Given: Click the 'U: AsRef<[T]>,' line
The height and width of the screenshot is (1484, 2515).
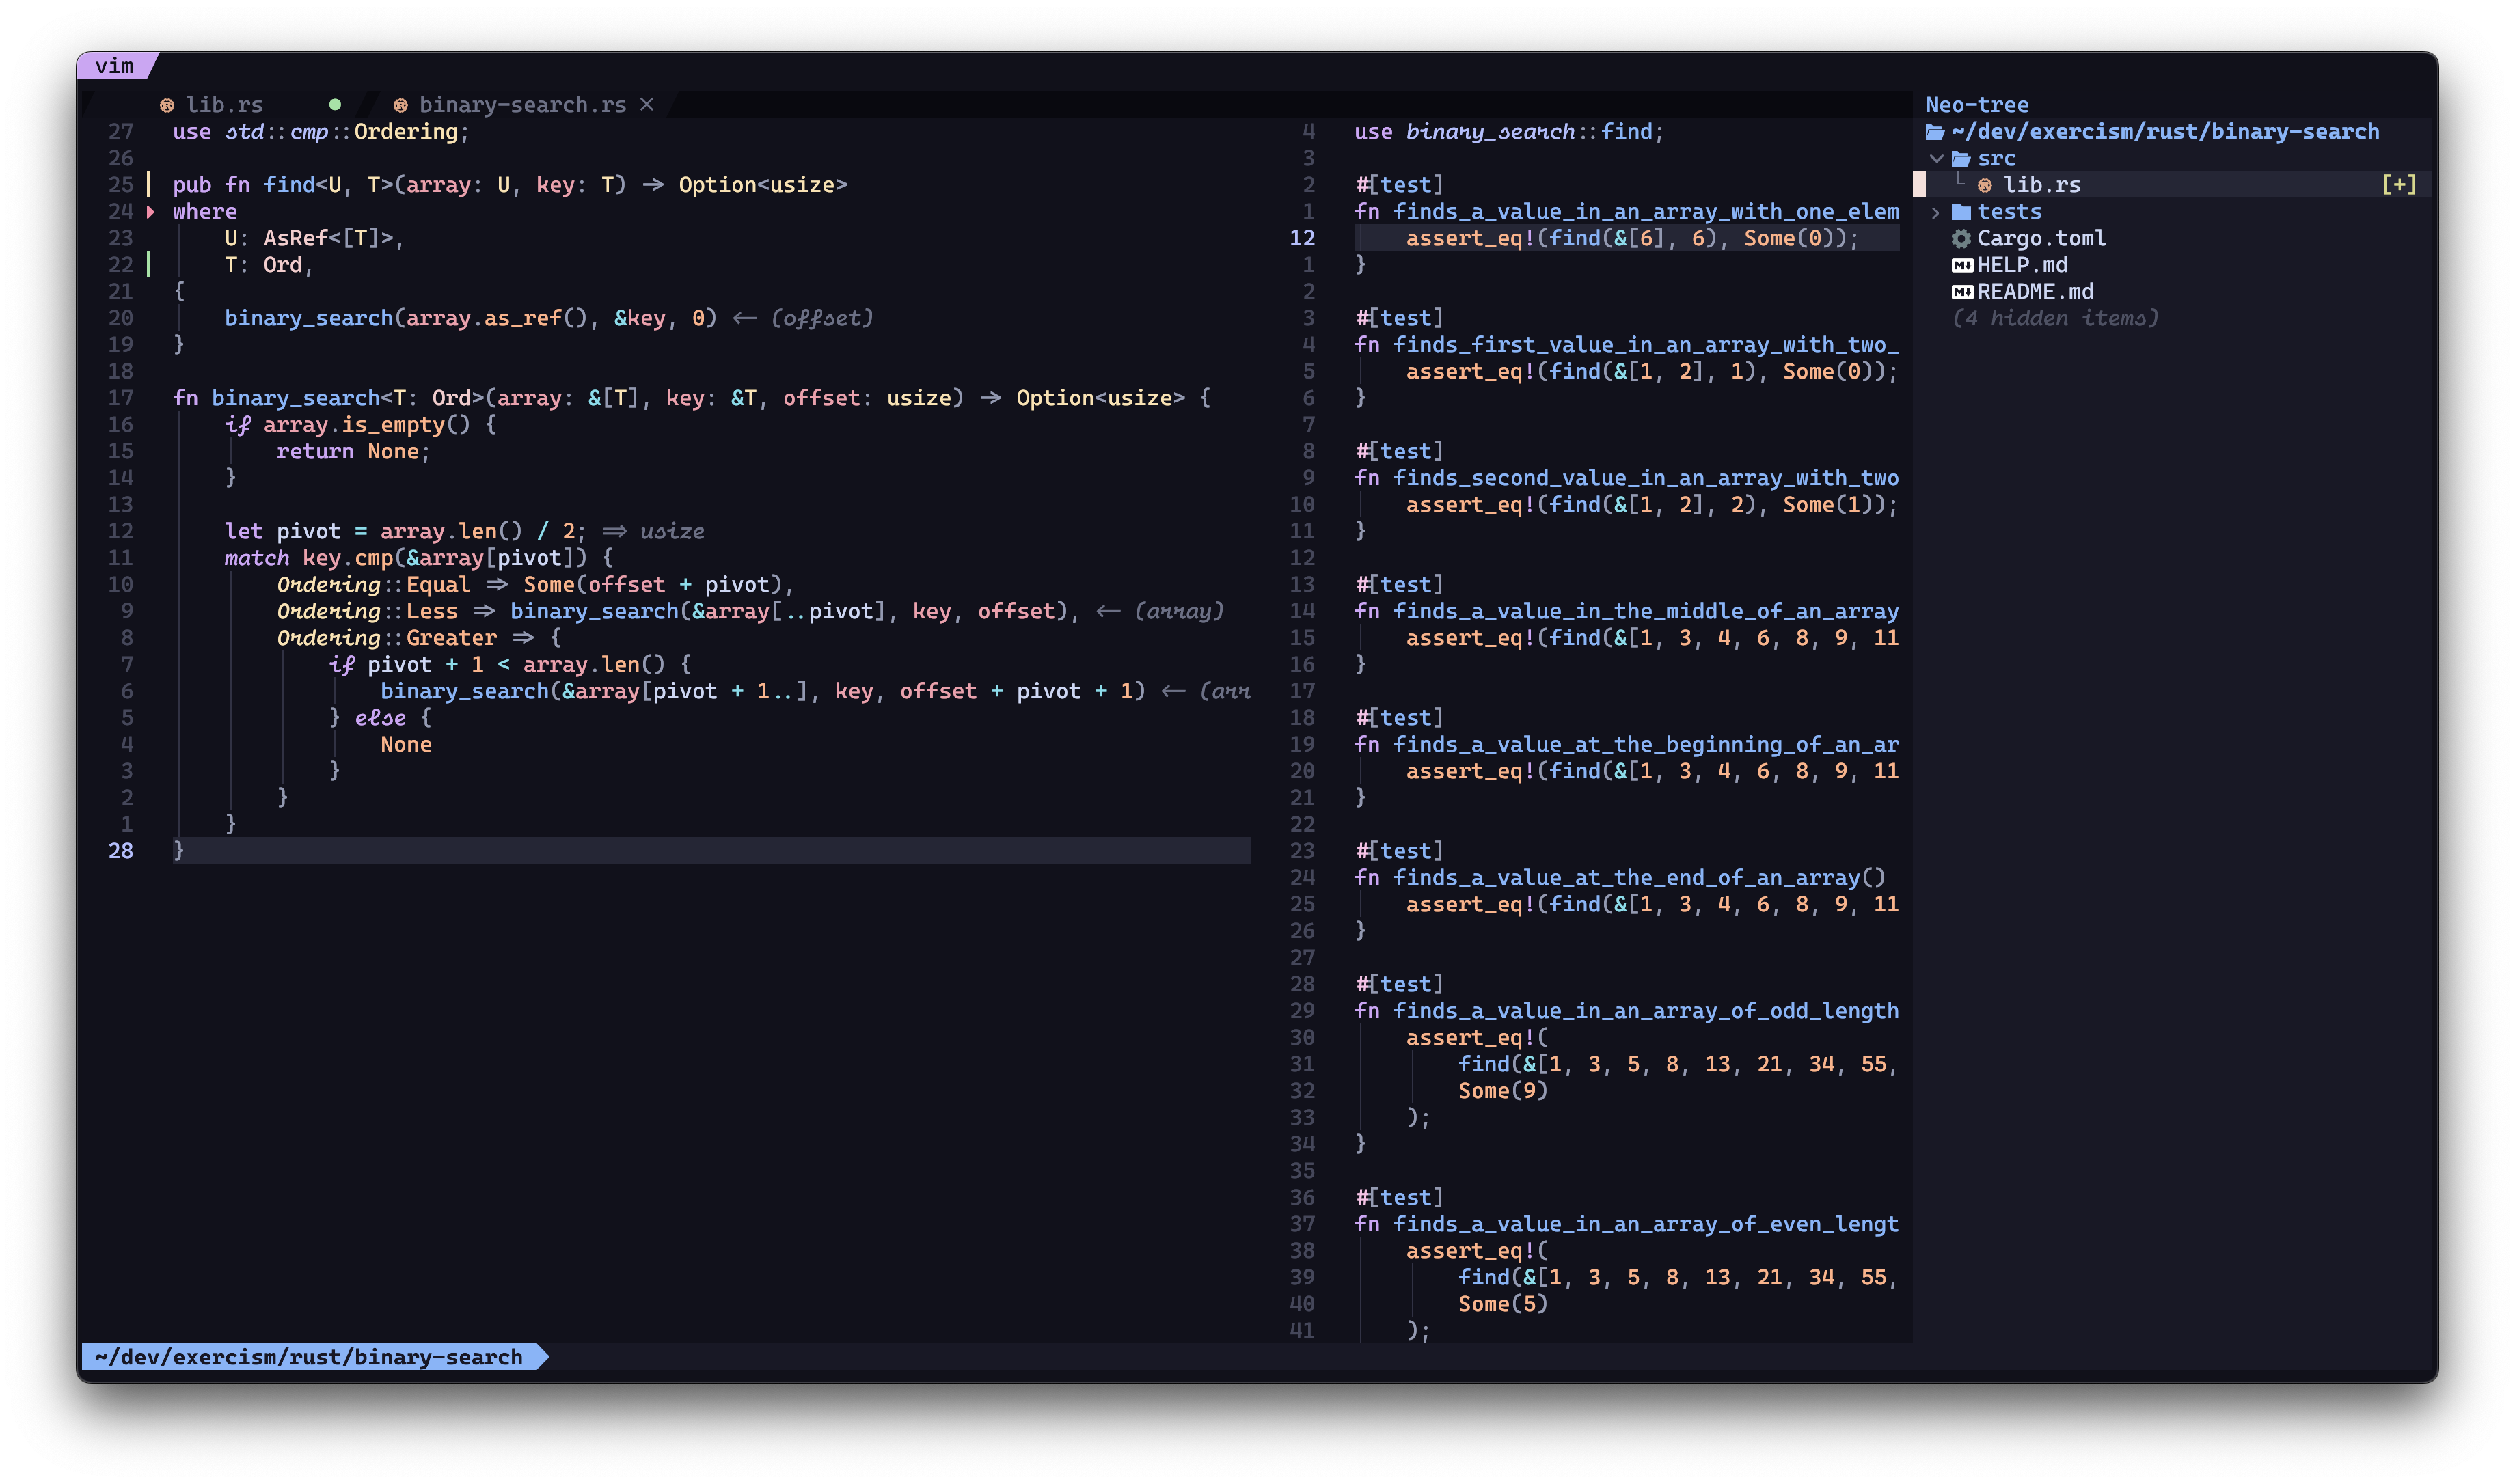Looking at the screenshot, I should (x=313, y=238).
